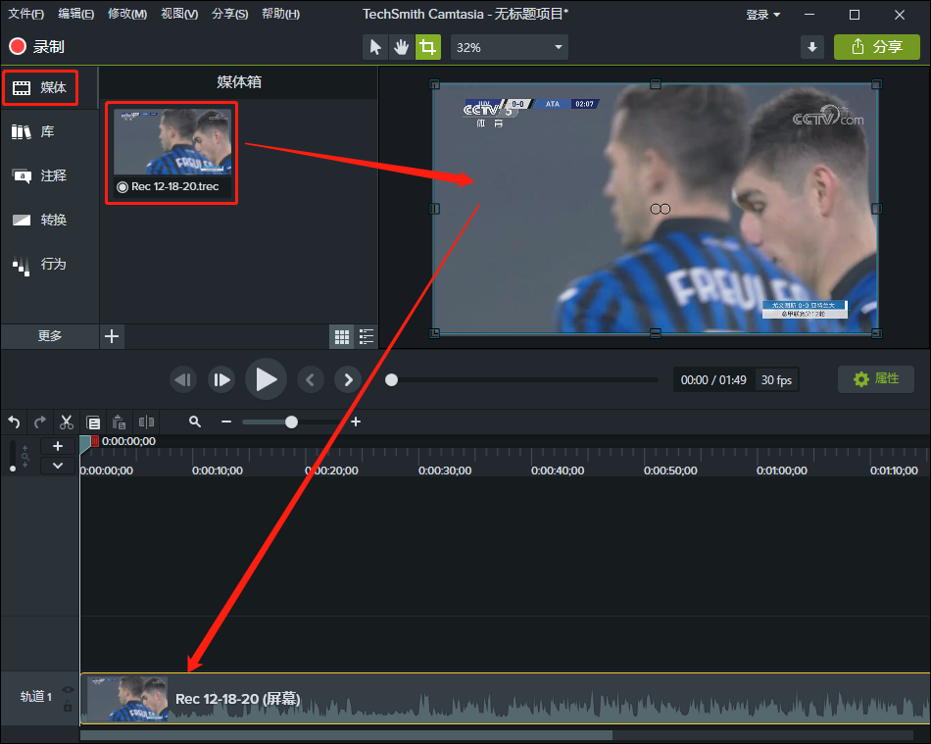Toggle visibility eye on 轨道 1
This screenshot has width=931, height=744.
point(69,689)
